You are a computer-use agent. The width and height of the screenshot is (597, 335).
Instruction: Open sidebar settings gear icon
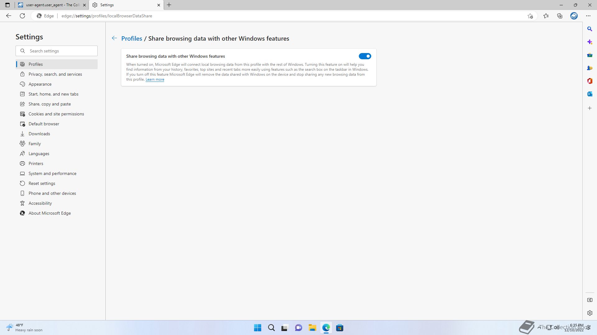[590, 313]
